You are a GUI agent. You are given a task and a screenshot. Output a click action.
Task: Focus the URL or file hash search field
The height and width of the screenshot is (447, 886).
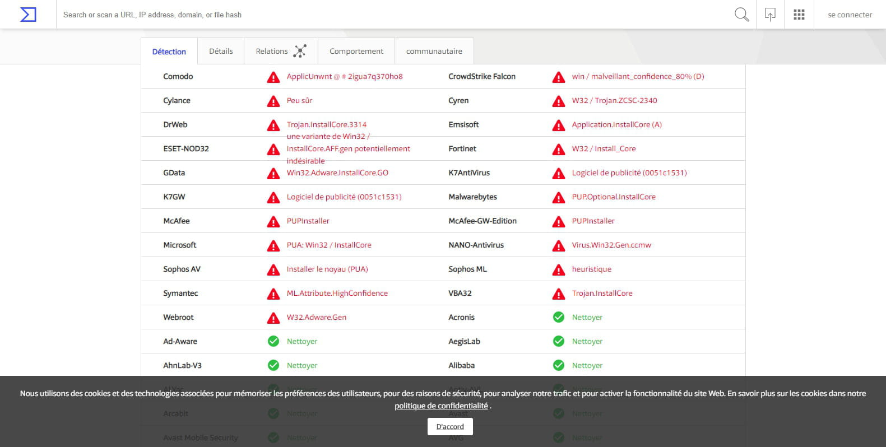pyautogui.click(x=392, y=15)
